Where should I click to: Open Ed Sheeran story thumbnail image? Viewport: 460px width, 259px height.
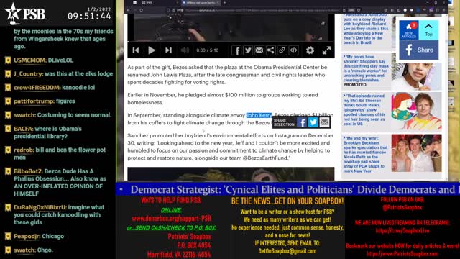[x=416, y=112]
